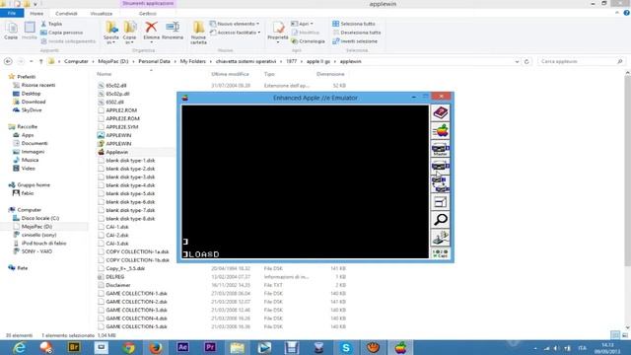
Task: Switch to the Condividi ribbon tab
Action: 66,13
